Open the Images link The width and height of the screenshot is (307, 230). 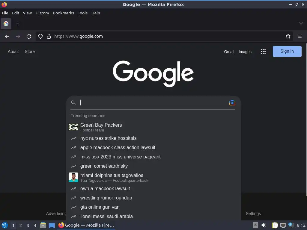pos(245,52)
